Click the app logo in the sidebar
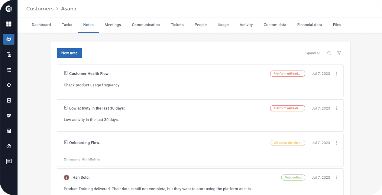This screenshot has width=382, height=195. click(x=9, y=9)
